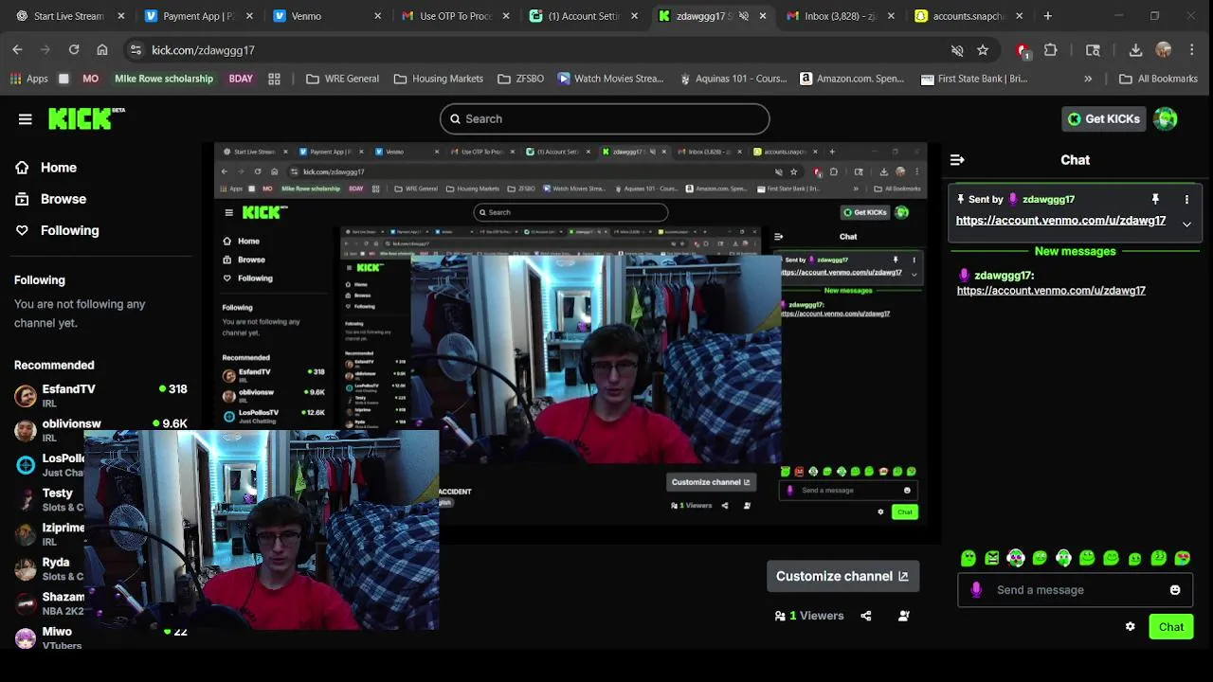
Task: Expand hidden bookmarks chevron
Action: click(x=1088, y=79)
